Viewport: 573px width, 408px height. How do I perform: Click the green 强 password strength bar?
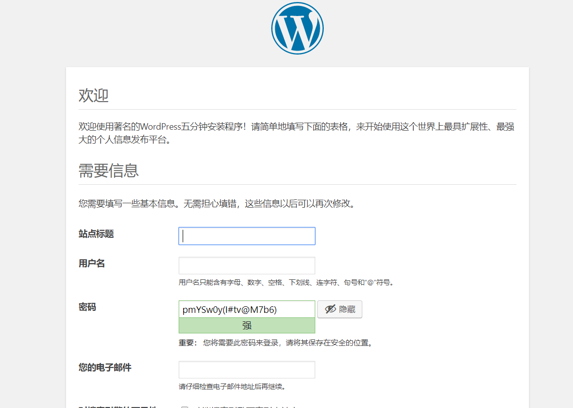click(x=247, y=325)
